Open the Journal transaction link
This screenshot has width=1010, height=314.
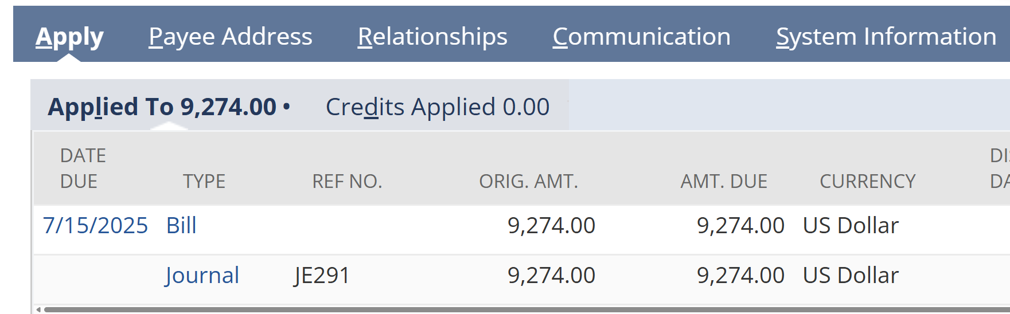pos(202,276)
